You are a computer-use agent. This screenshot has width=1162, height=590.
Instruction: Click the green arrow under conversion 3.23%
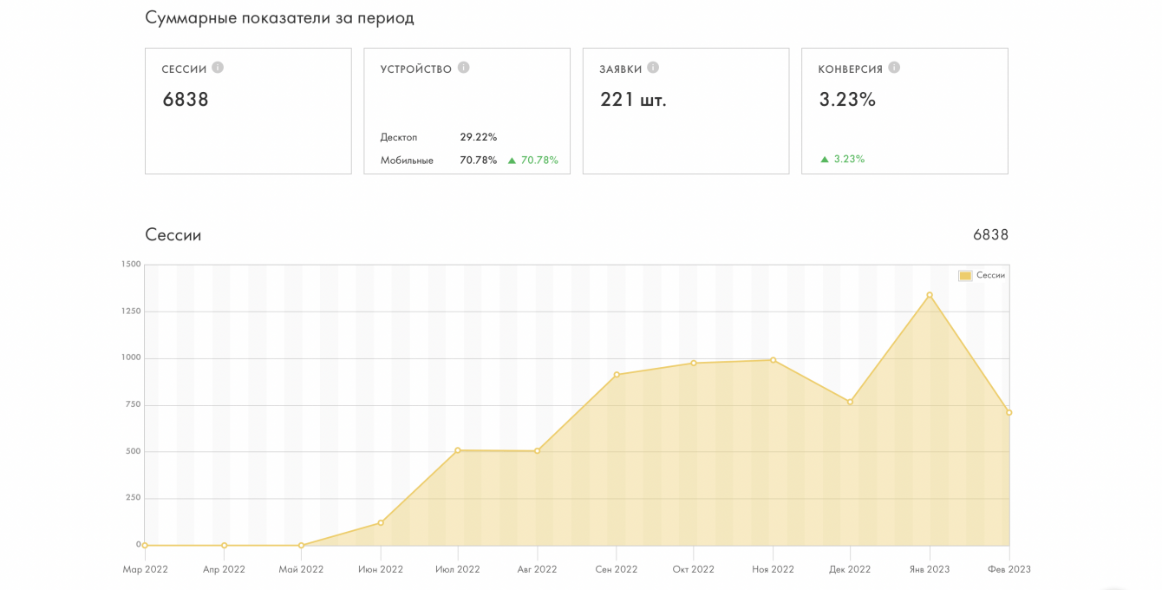tap(825, 160)
